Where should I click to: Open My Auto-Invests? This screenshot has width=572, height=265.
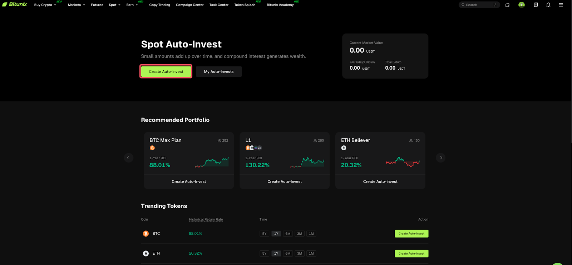pyautogui.click(x=219, y=71)
